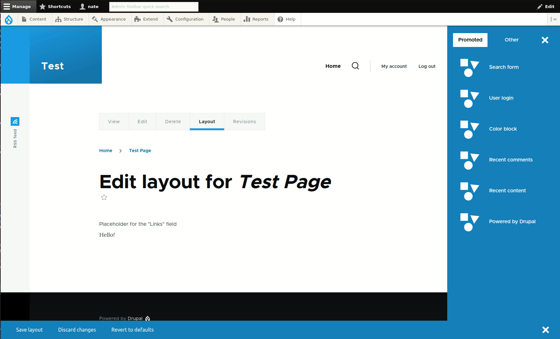Select the Reports bar-chart icon
This screenshot has height=339, width=560.
tap(247, 19)
